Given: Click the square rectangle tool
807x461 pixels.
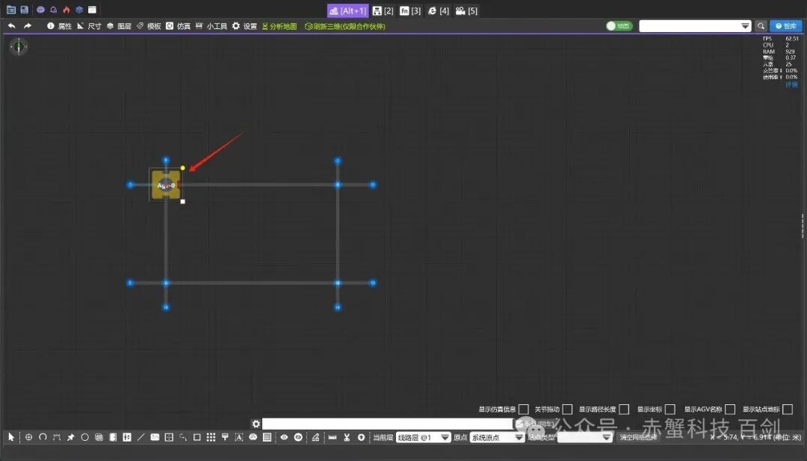Looking at the screenshot, I should click(197, 437).
